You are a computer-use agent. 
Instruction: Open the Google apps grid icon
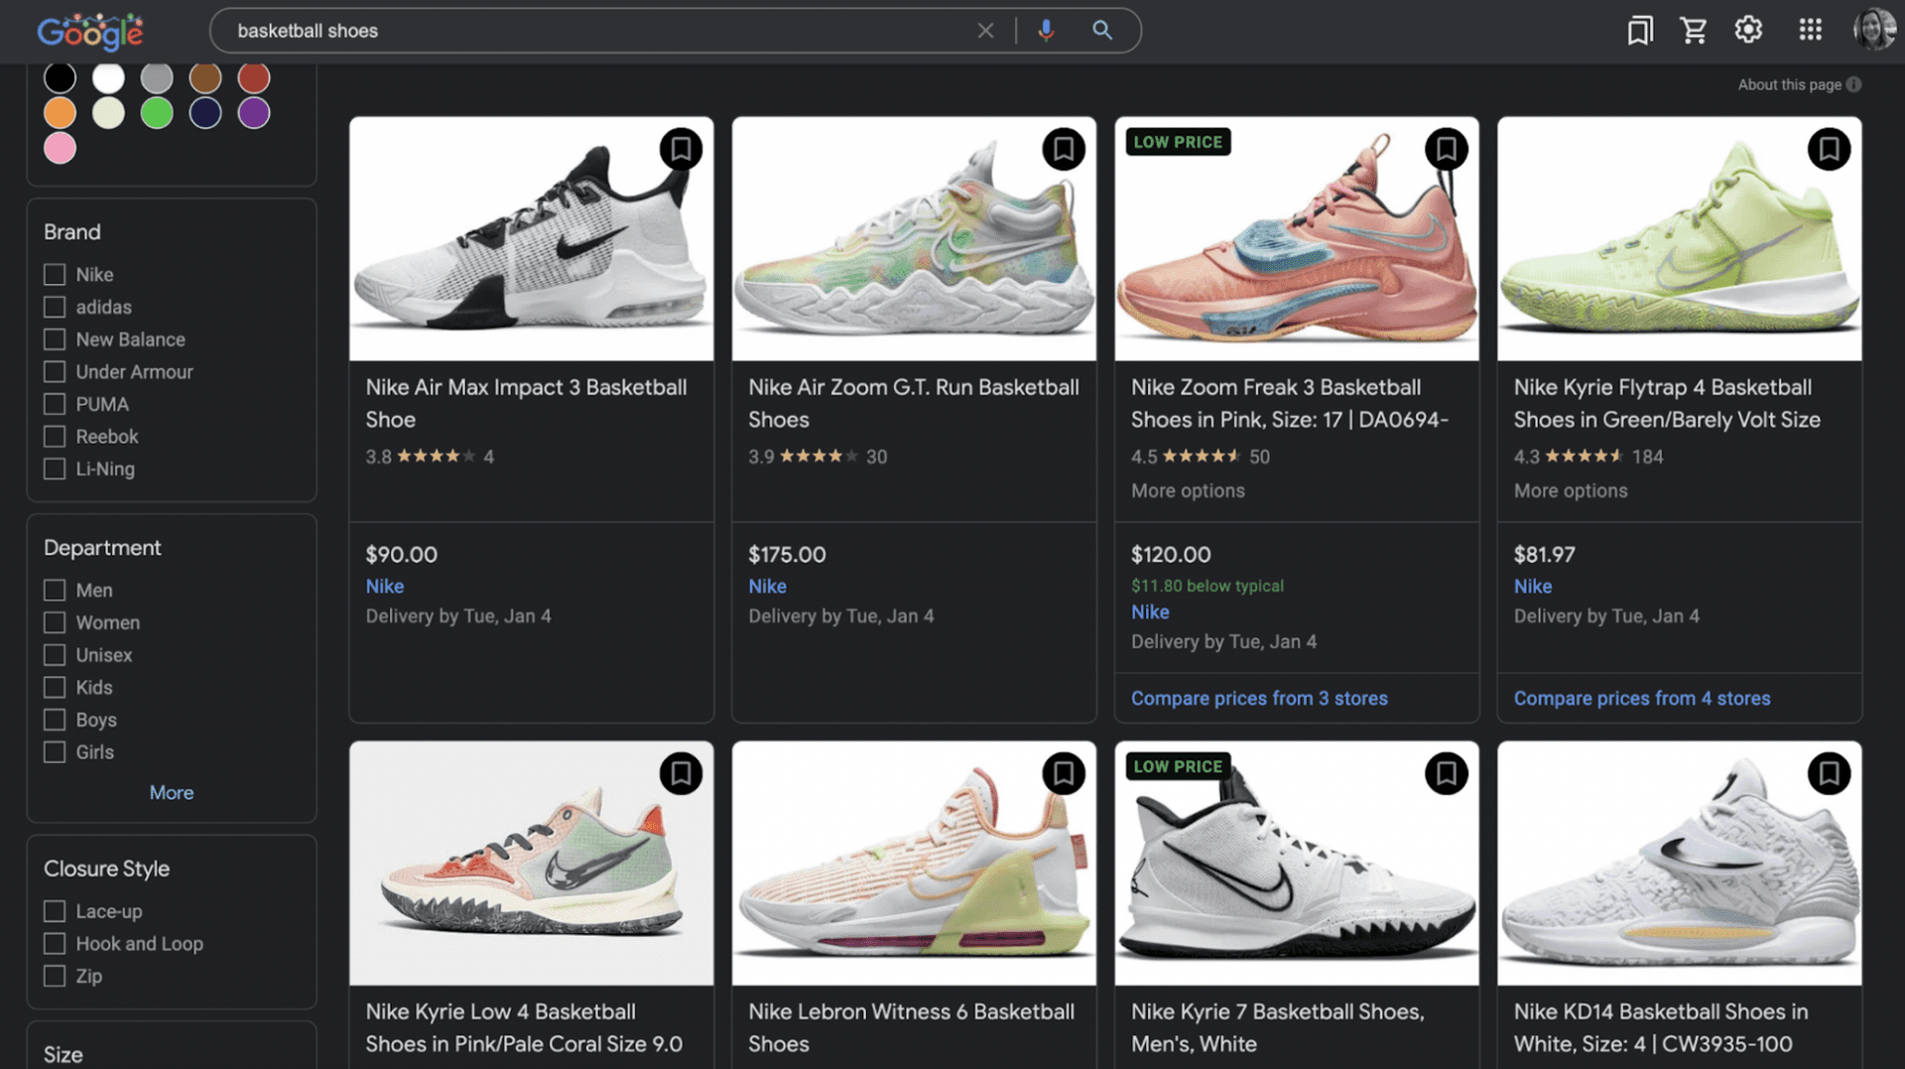pyautogui.click(x=1810, y=30)
